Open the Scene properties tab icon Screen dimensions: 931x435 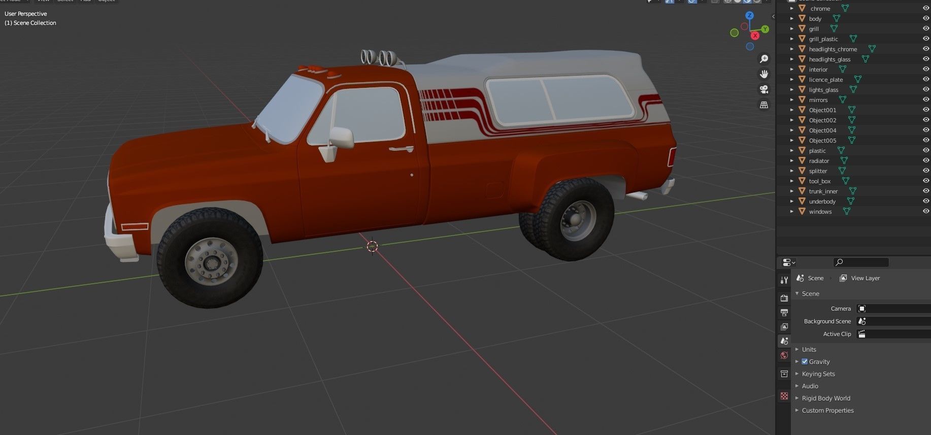(x=784, y=341)
